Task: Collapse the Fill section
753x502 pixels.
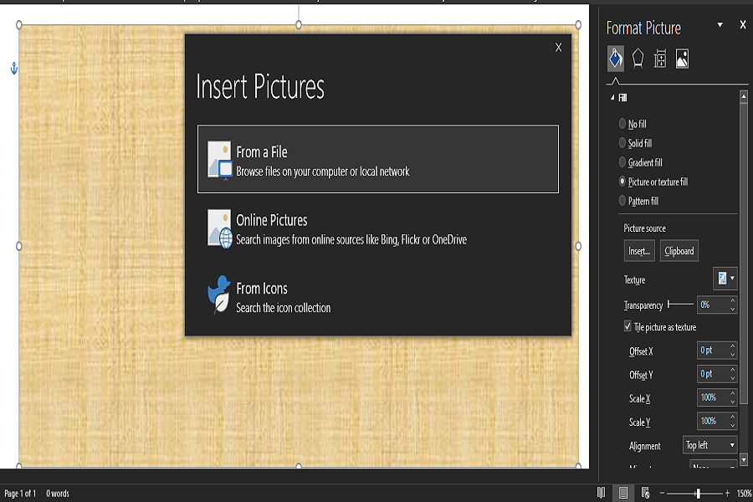Action: (x=612, y=98)
